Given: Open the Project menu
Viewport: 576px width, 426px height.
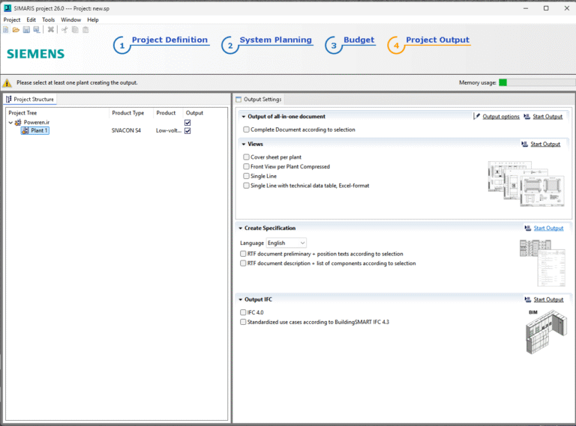Looking at the screenshot, I should click(x=12, y=19).
